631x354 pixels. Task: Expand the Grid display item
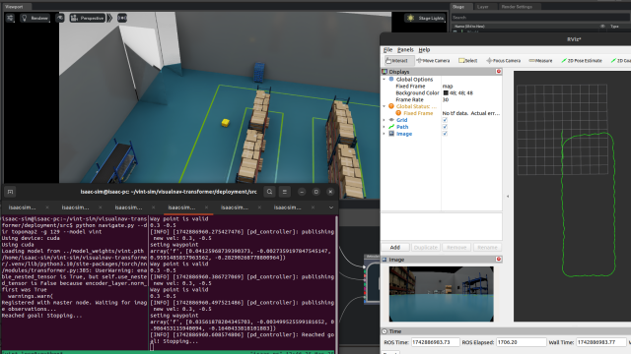tap(384, 120)
